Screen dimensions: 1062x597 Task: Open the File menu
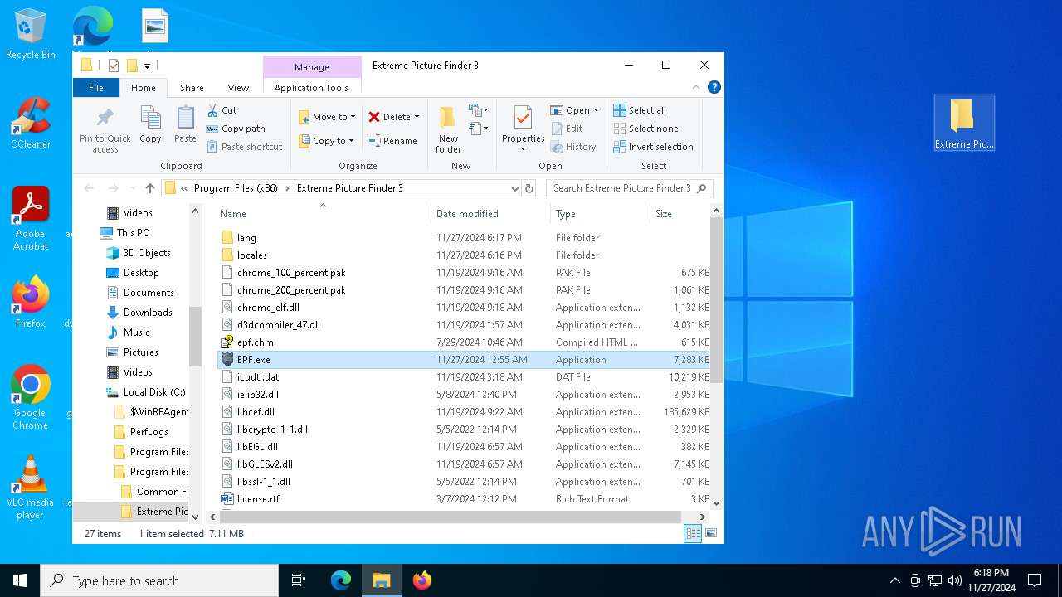[x=96, y=87]
